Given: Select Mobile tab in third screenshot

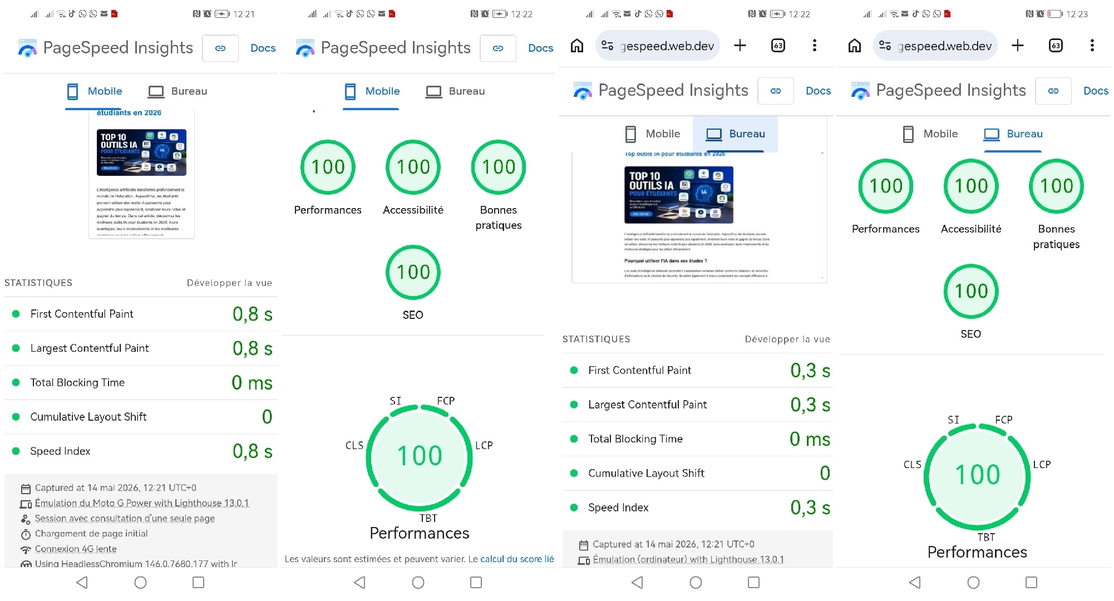Looking at the screenshot, I should 653,134.
